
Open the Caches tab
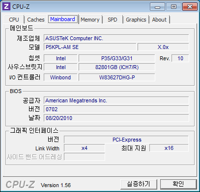coord(36,20)
